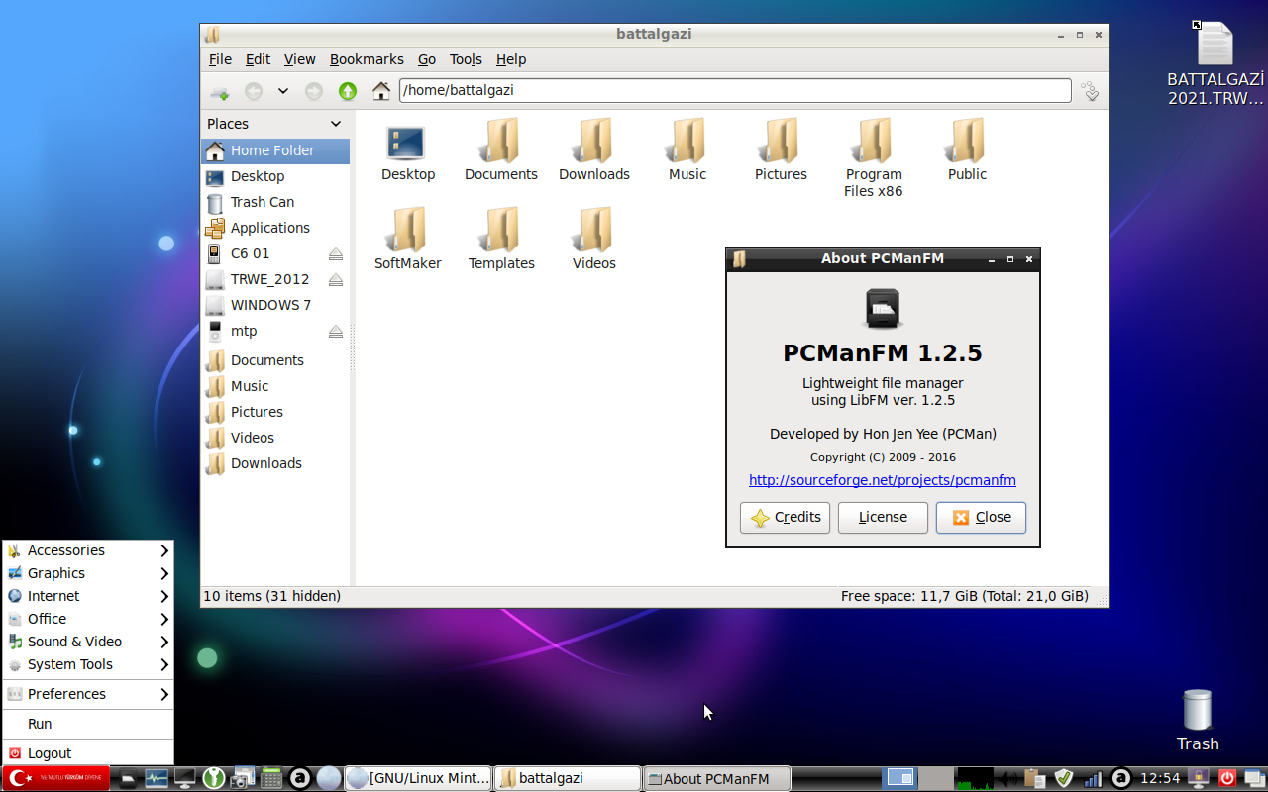Open the history dropdown arrow next to Back
This screenshot has height=792, width=1268.
tap(283, 91)
